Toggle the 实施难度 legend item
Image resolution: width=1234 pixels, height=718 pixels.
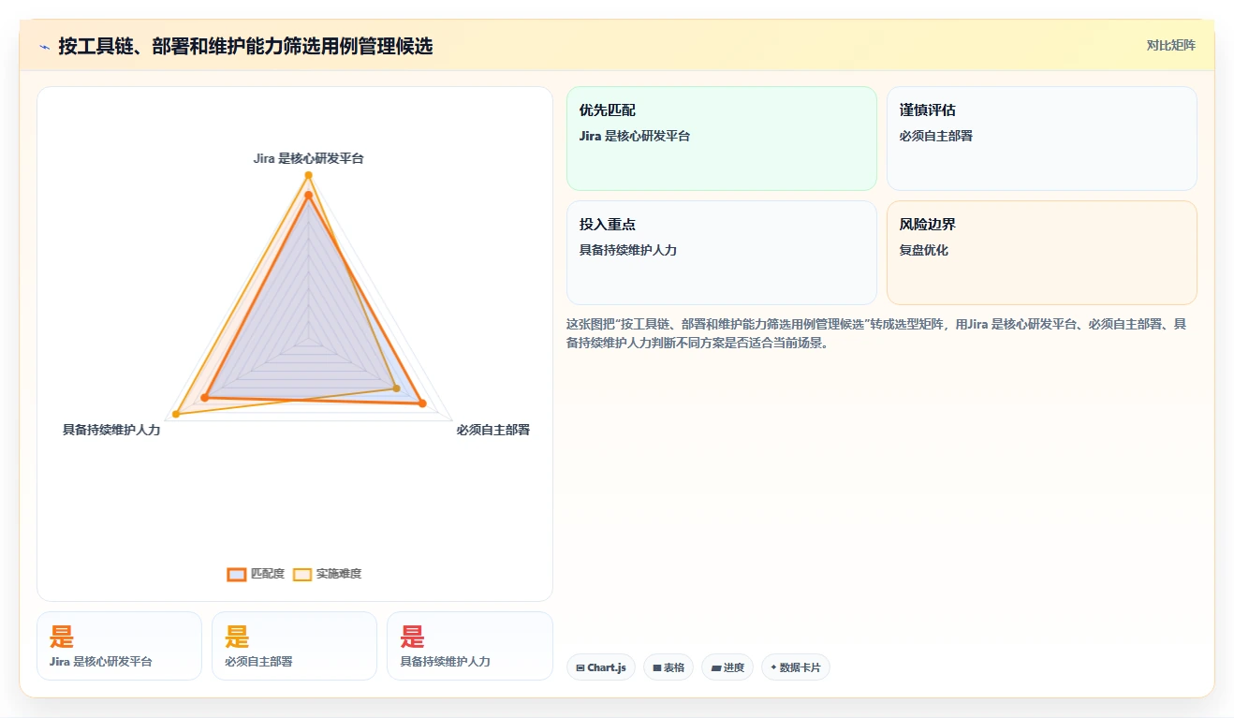(x=327, y=574)
